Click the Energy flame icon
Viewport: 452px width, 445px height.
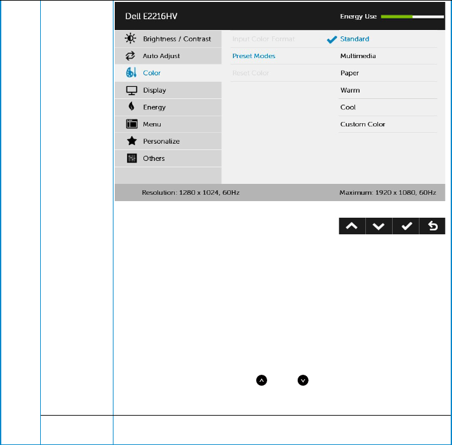coord(131,107)
